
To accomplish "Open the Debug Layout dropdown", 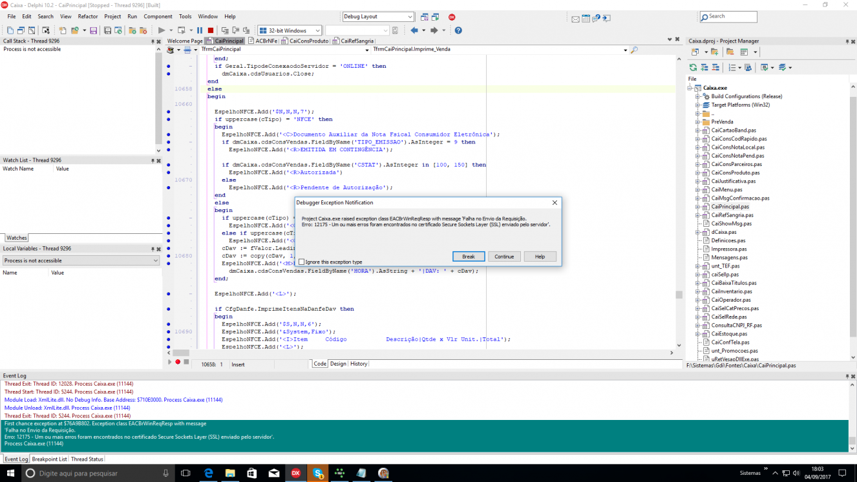I will (x=378, y=17).
